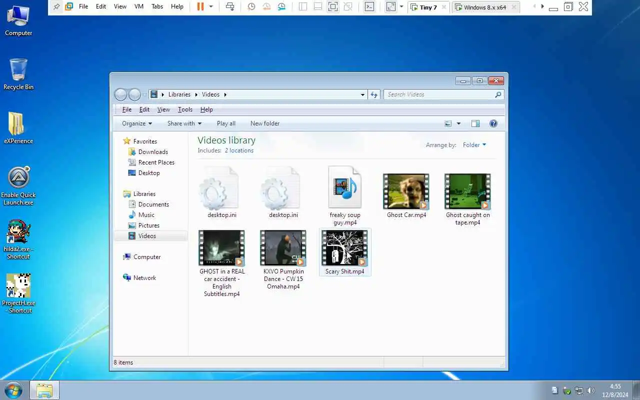Open the console view icon
The image size is (640, 400).
[x=369, y=6]
